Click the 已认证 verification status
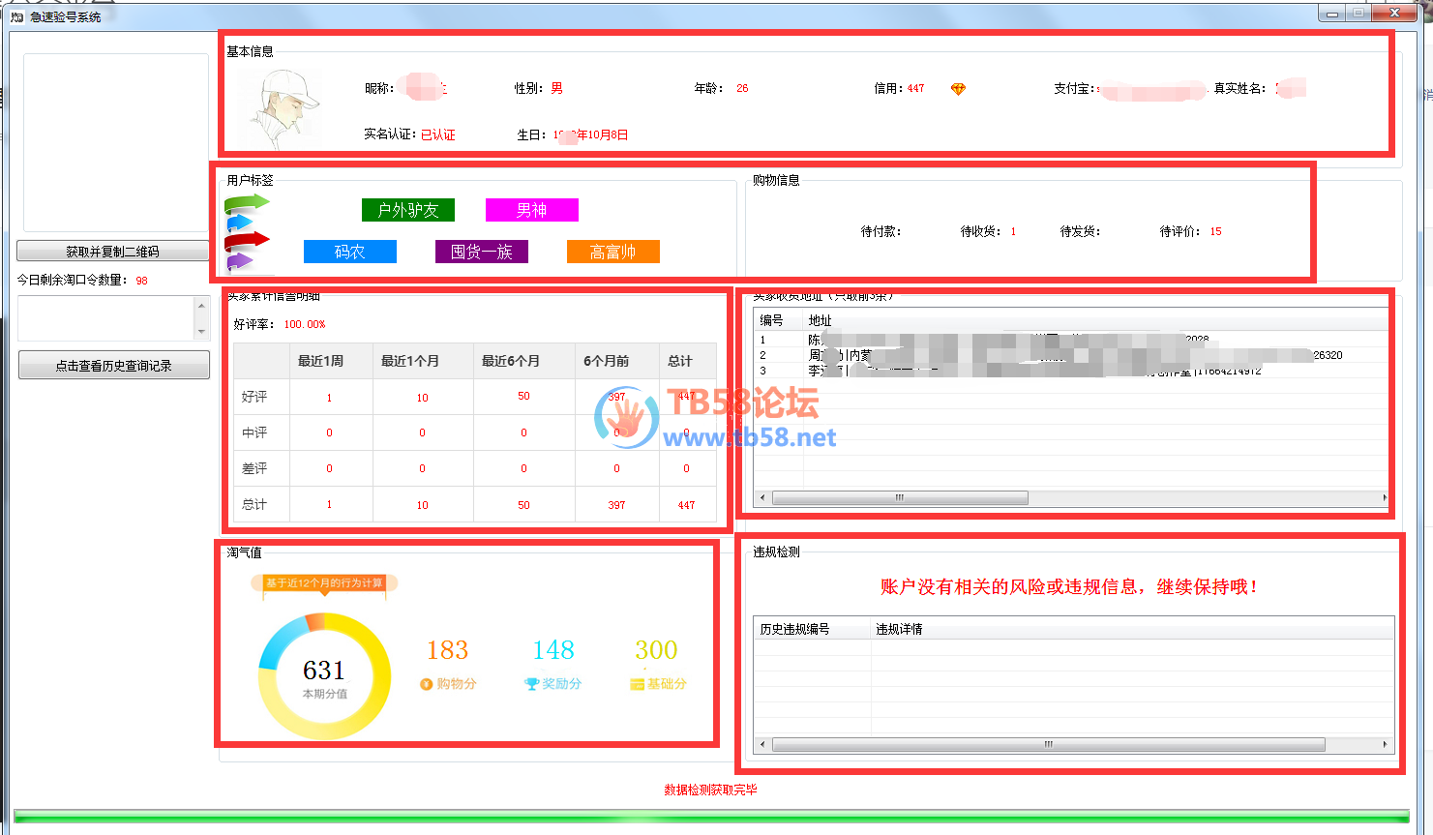 (x=438, y=134)
